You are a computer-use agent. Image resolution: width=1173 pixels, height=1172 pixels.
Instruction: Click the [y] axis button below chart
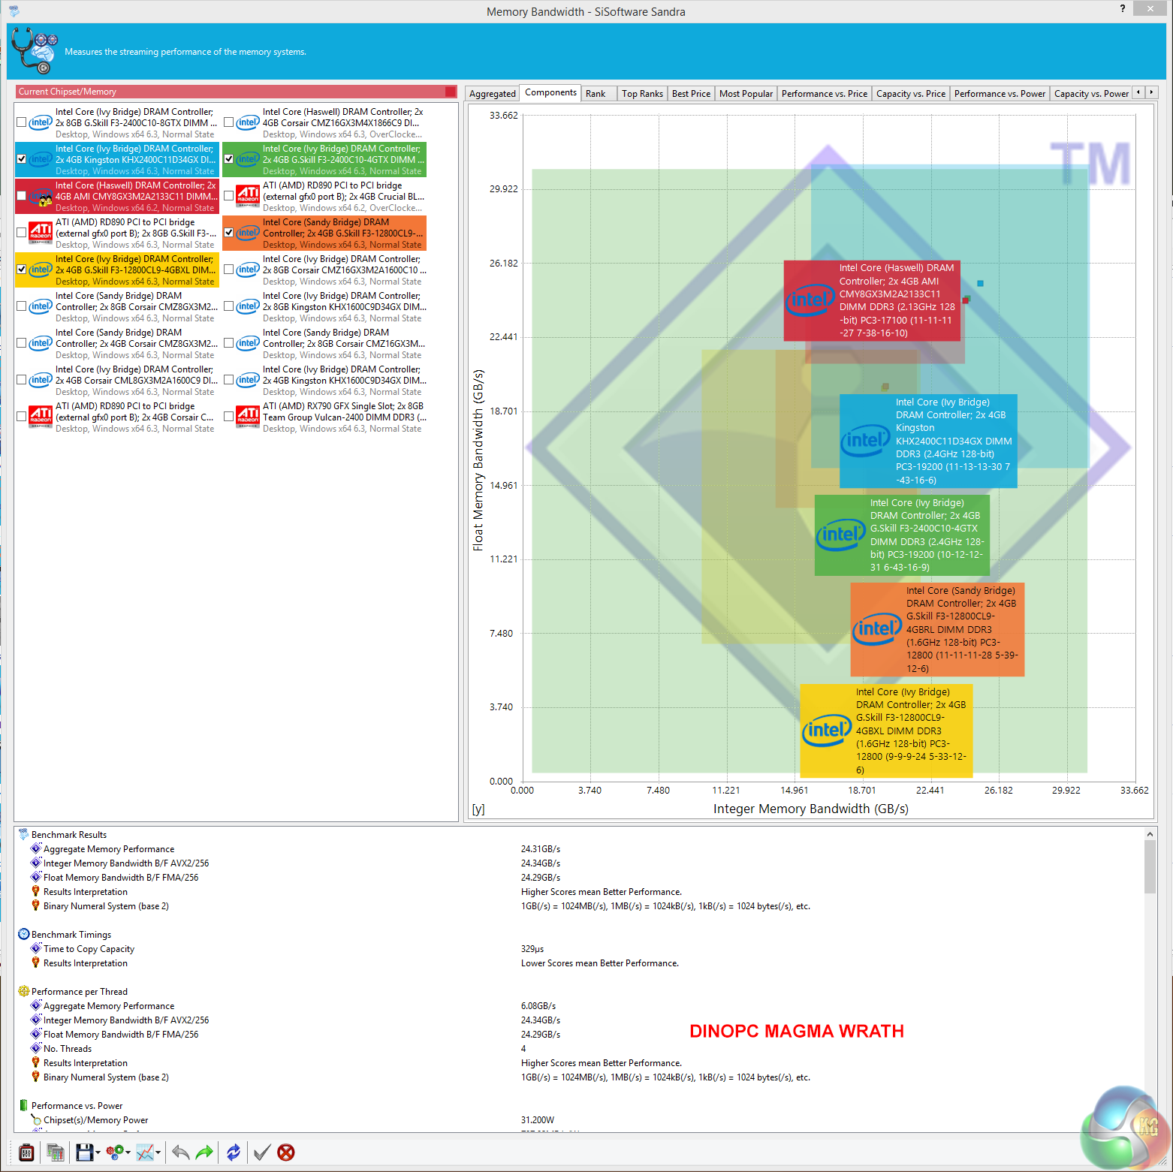[478, 809]
